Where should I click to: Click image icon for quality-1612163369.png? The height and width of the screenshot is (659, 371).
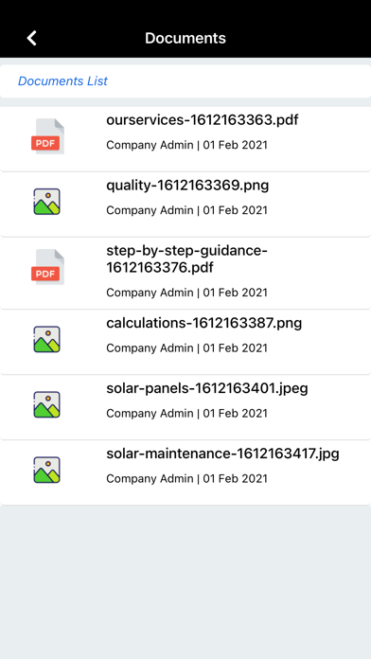pyautogui.click(x=46, y=202)
